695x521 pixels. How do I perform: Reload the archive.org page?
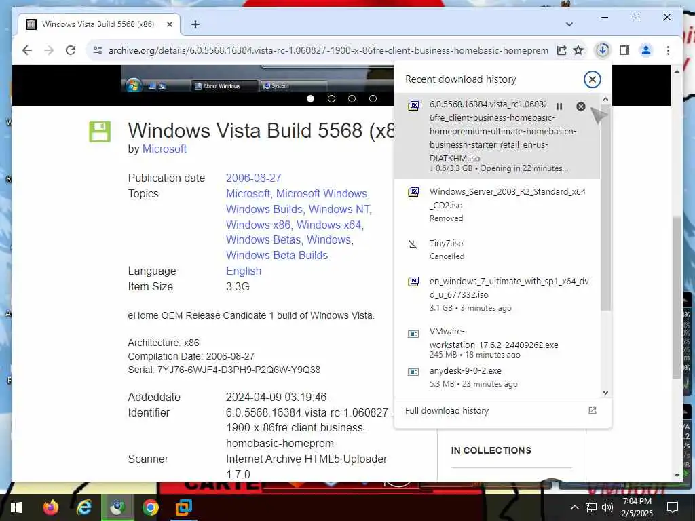(71, 50)
